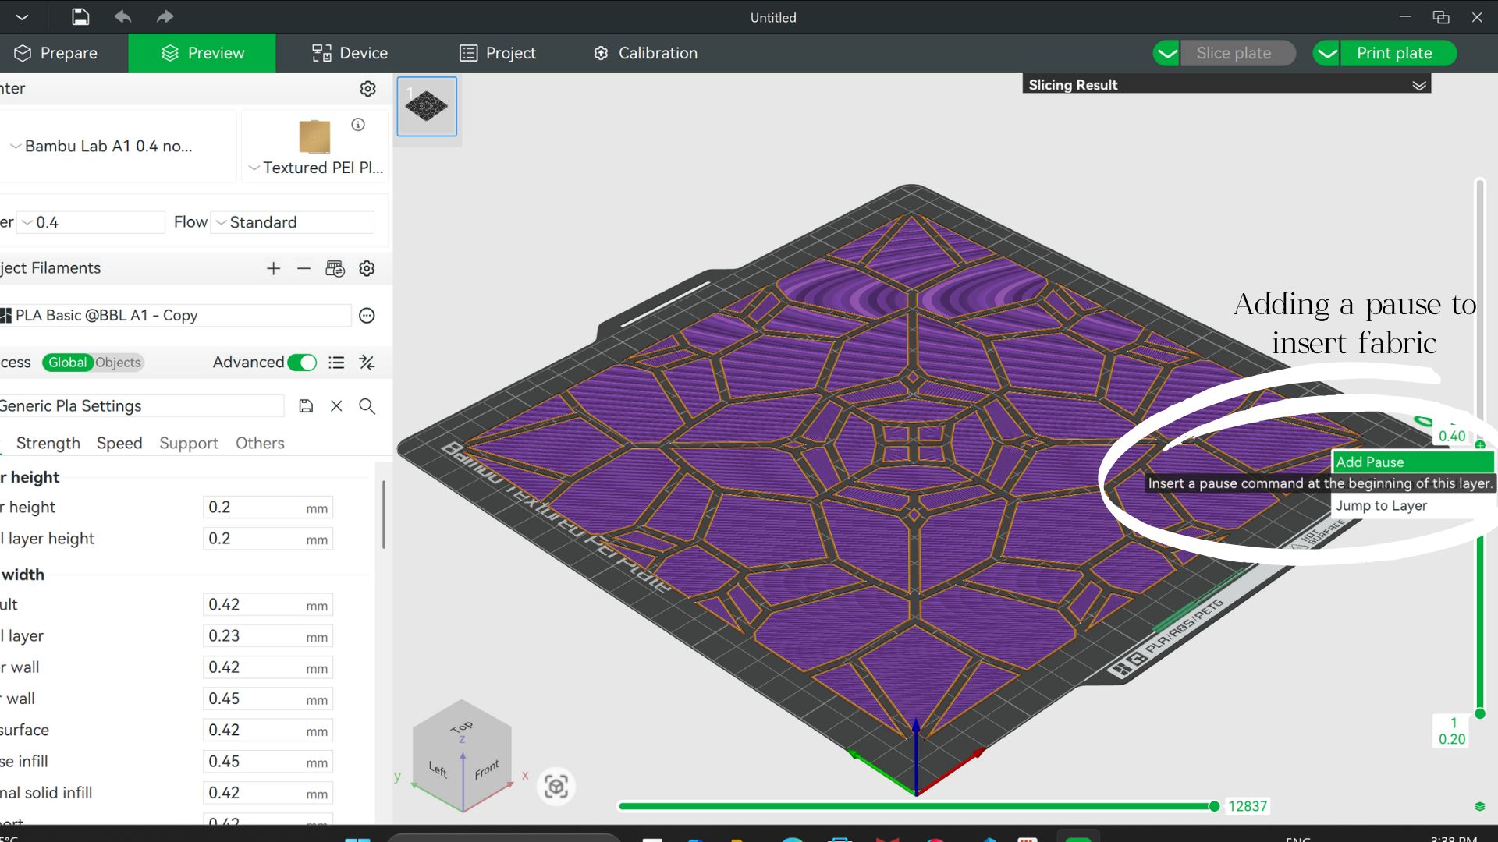Choose Jump to Layer option

(x=1382, y=505)
